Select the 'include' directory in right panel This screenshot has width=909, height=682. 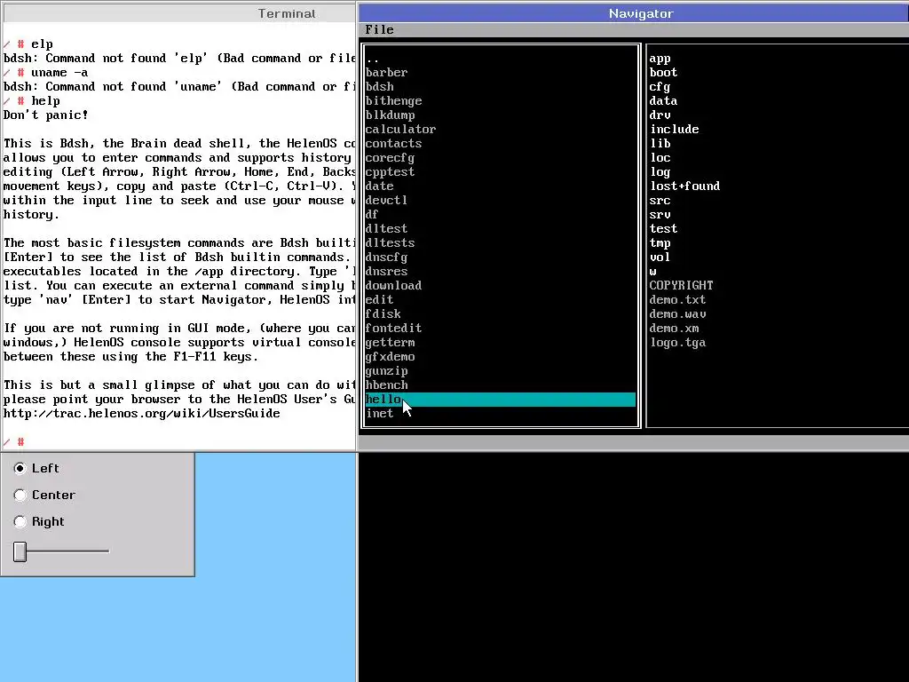[x=675, y=130]
